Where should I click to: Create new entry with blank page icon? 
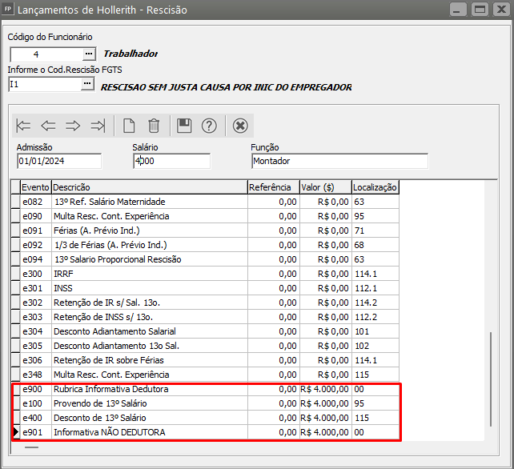pos(129,126)
